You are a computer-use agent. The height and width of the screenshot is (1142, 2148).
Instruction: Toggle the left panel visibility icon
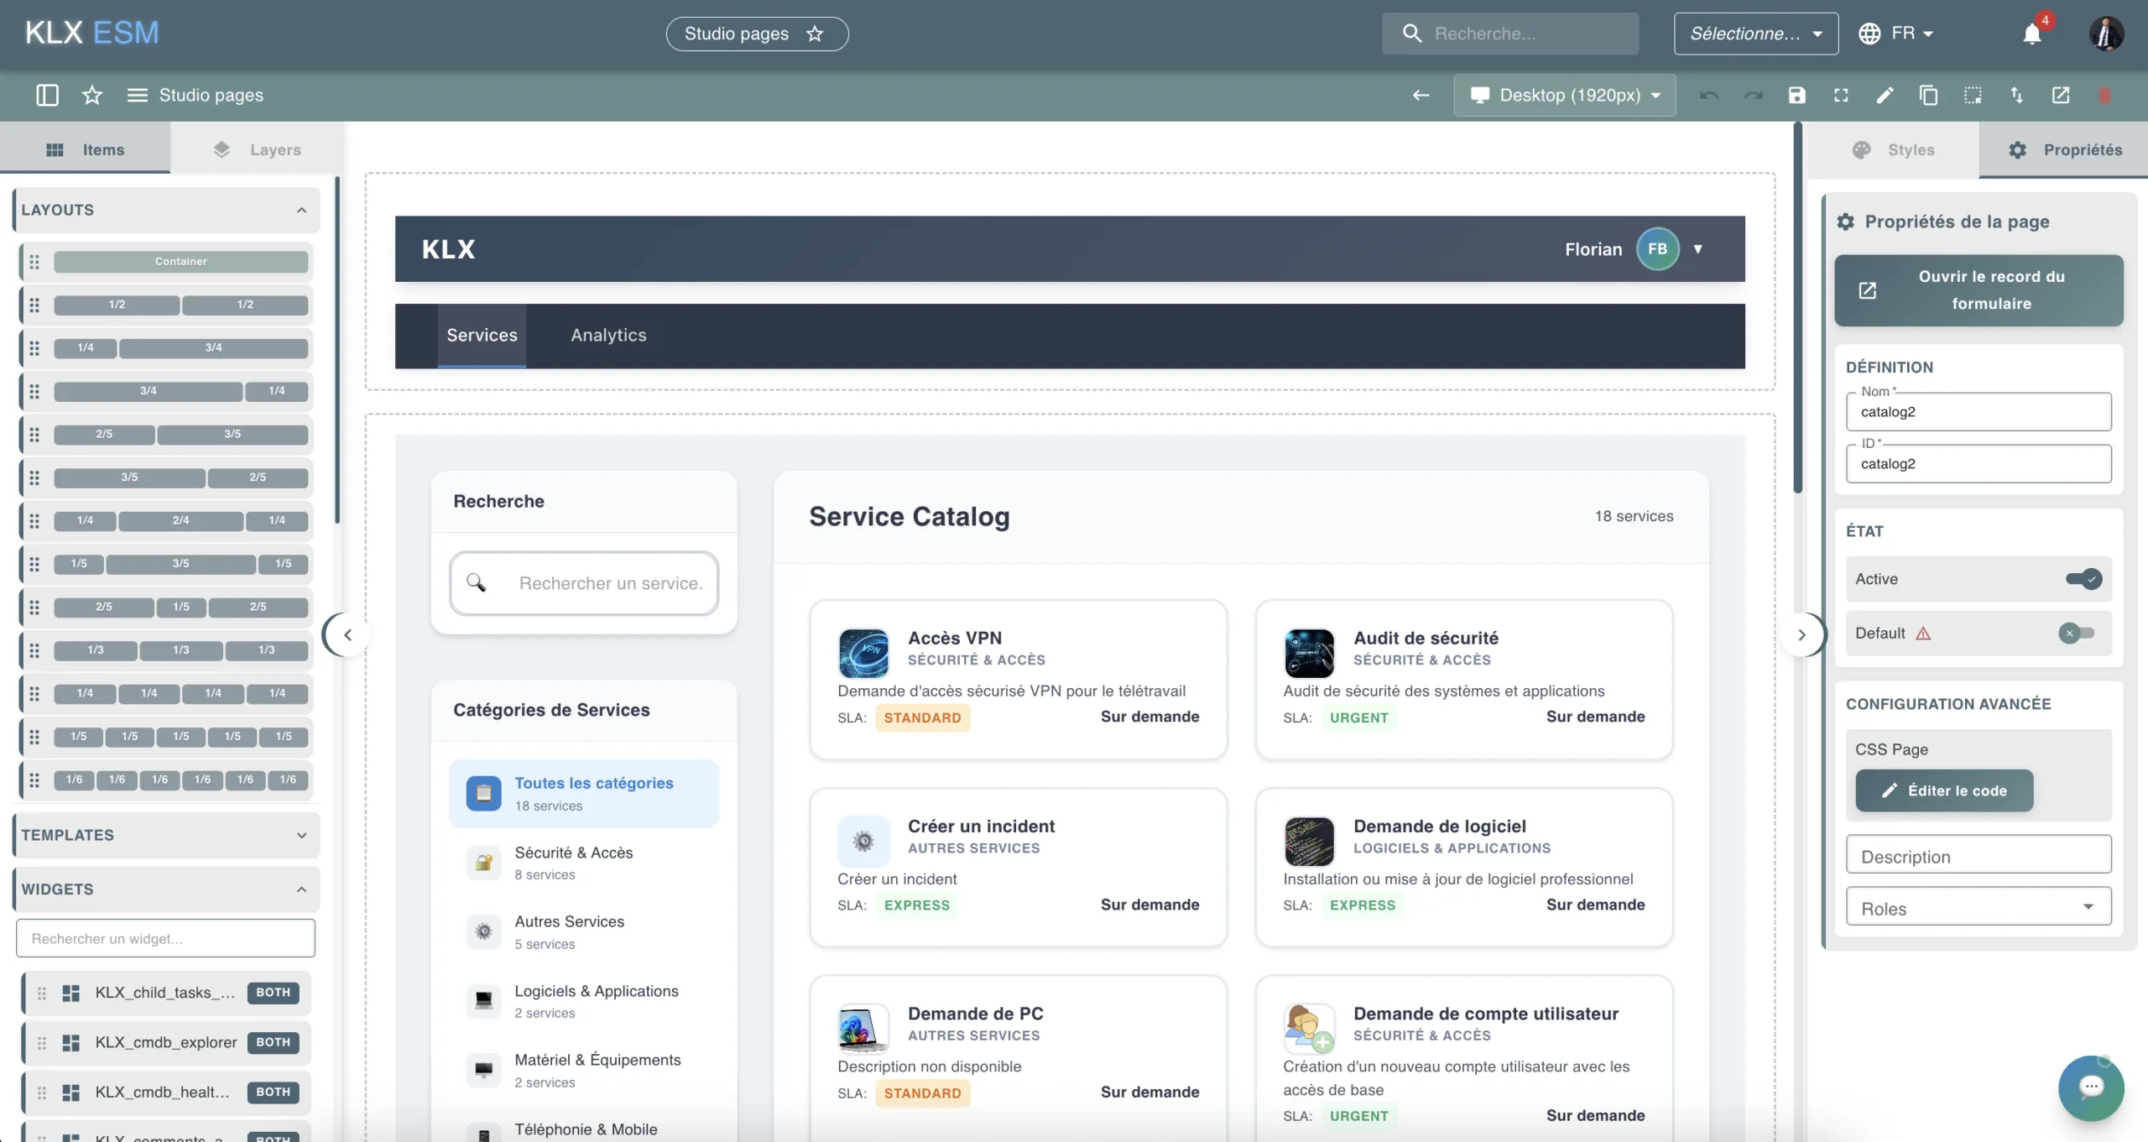47,95
